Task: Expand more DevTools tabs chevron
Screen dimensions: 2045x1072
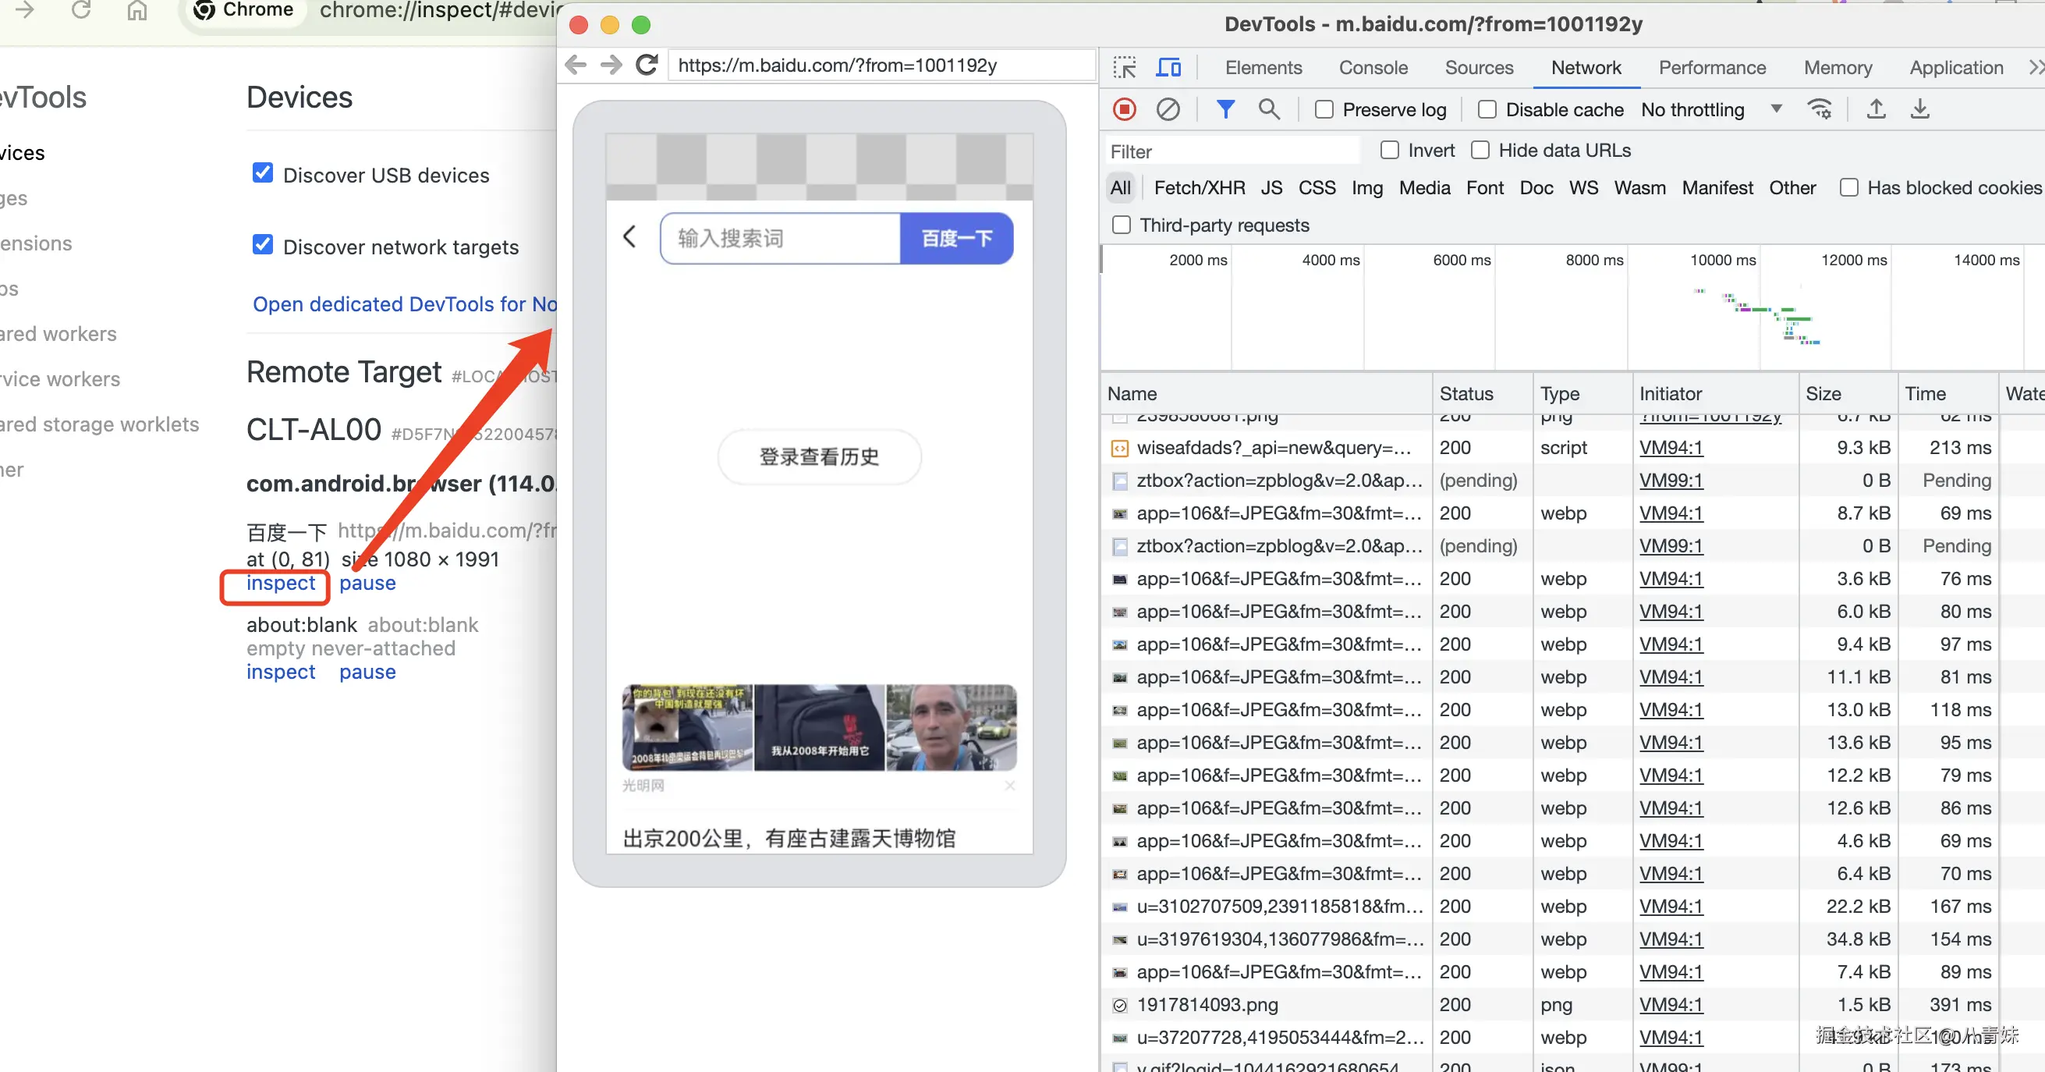Action: 2035,68
